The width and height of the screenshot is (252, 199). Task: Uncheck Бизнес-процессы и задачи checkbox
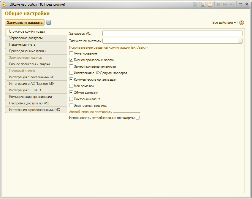pyautogui.click(x=71, y=60)
